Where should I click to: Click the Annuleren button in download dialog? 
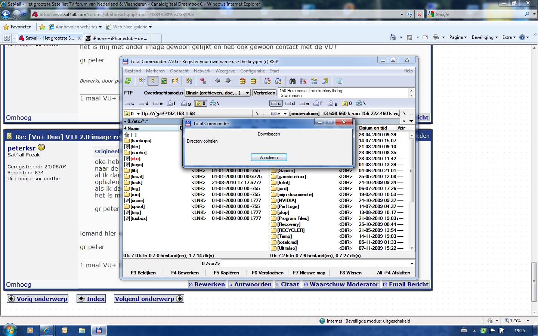click(x=269, y=158)
